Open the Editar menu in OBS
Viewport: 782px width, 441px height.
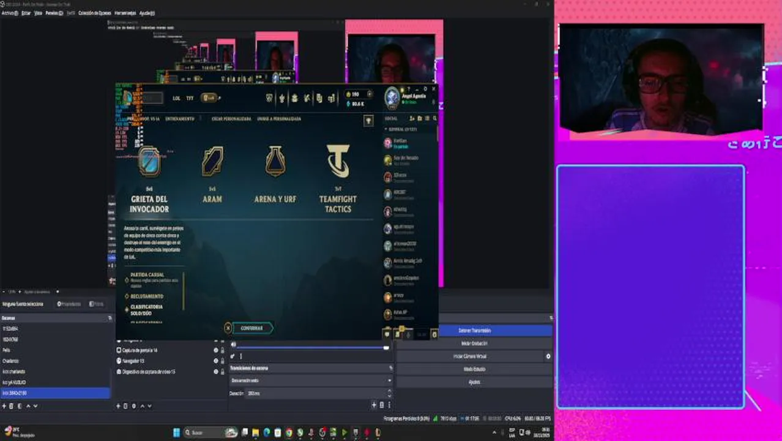tap(26, 13)
